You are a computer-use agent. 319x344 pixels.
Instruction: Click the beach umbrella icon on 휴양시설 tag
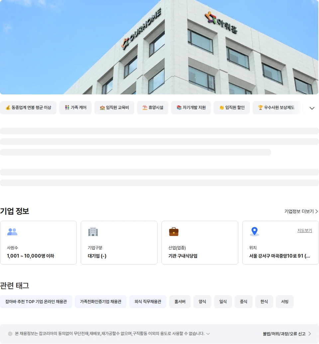[x=145, y=107]
